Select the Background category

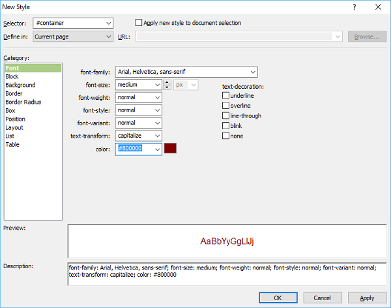pyautogui.click(x=20, y=85)
